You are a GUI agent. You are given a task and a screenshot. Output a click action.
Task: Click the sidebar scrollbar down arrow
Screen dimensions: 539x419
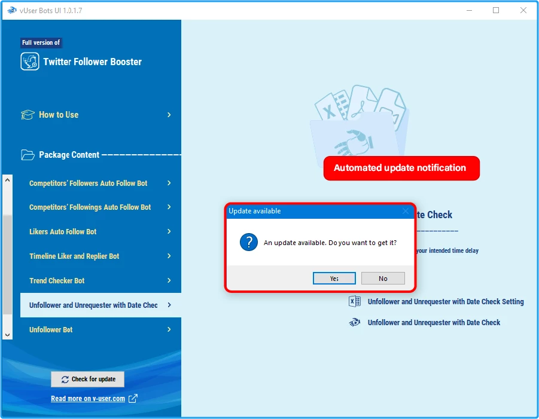point(8,335)
